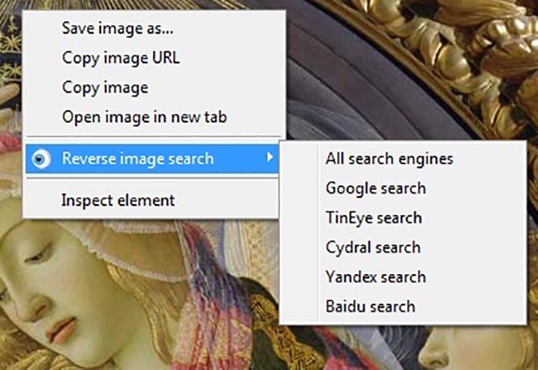Image resolution: width=538 pixels, height=370 pixels.
Task: Expand the Reverse image search submenu arrow
Action: click(x=270, y=157)
